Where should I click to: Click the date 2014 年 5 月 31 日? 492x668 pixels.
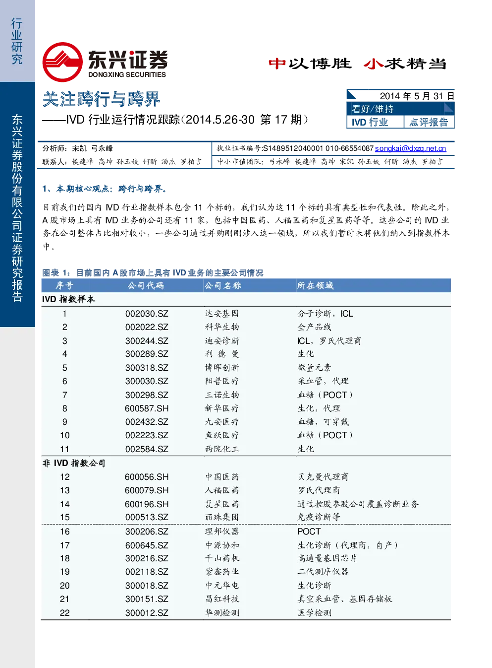(x=417, y=96)
